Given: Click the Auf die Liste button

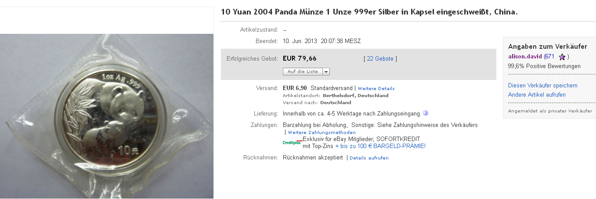Looking at the screenshot, I should (x=303, y=71).
